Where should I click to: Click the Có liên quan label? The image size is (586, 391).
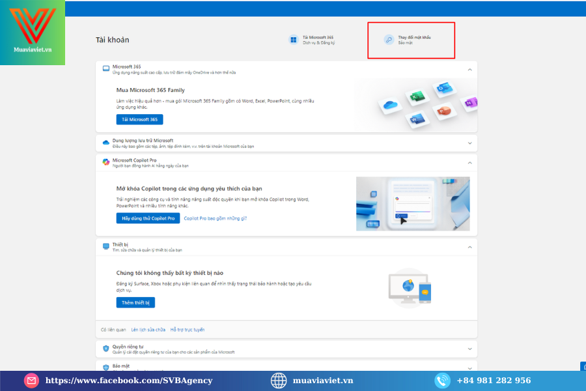(x=113, y=330)
